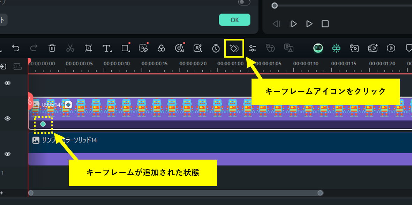Toggle visibility of the top video track

[7, 83]
